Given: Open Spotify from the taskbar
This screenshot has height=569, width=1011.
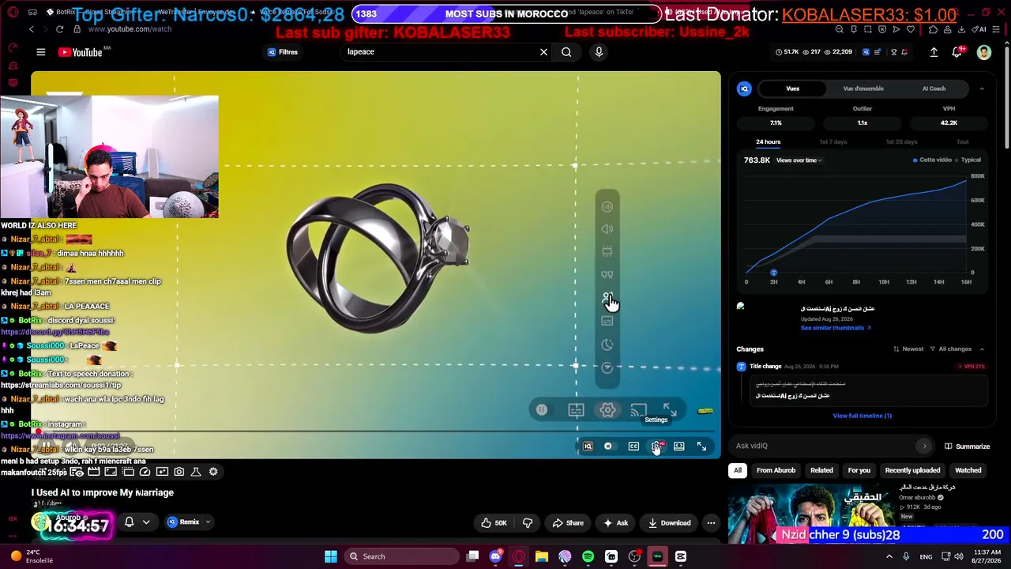Looking at the screenshot, I should pyautogui.click(x=588, y=556).
